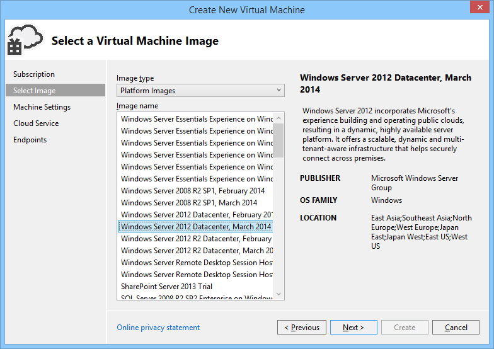Click the Next button
The width and height of the screenshot is (494, 349).
coord(353,328)
